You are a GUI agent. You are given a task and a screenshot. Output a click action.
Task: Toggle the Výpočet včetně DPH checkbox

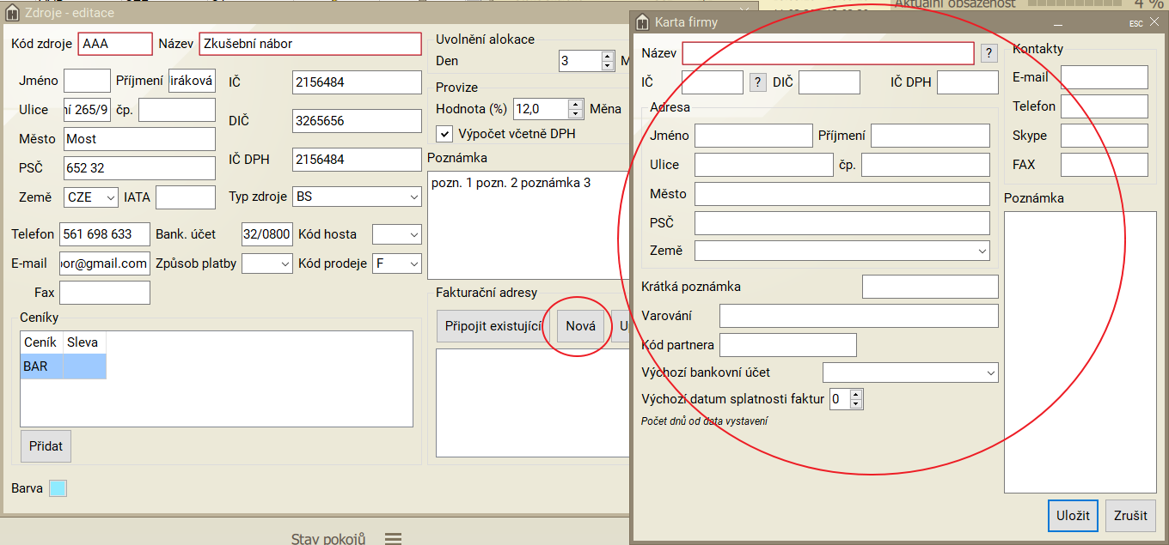click(x=444, y=134)
